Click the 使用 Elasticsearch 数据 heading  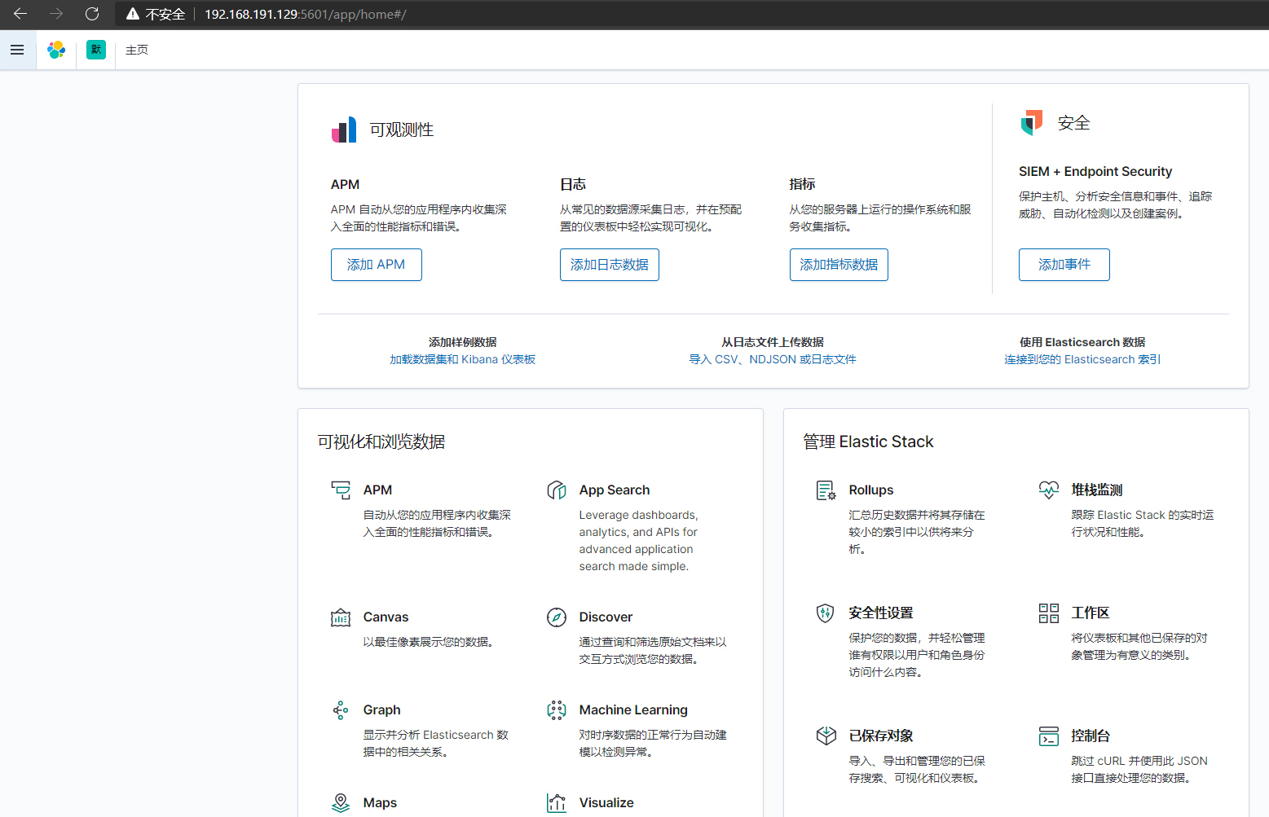1082,342
